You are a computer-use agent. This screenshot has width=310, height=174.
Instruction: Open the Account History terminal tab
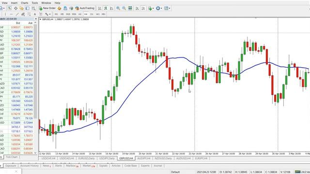[x=29, y=166]
